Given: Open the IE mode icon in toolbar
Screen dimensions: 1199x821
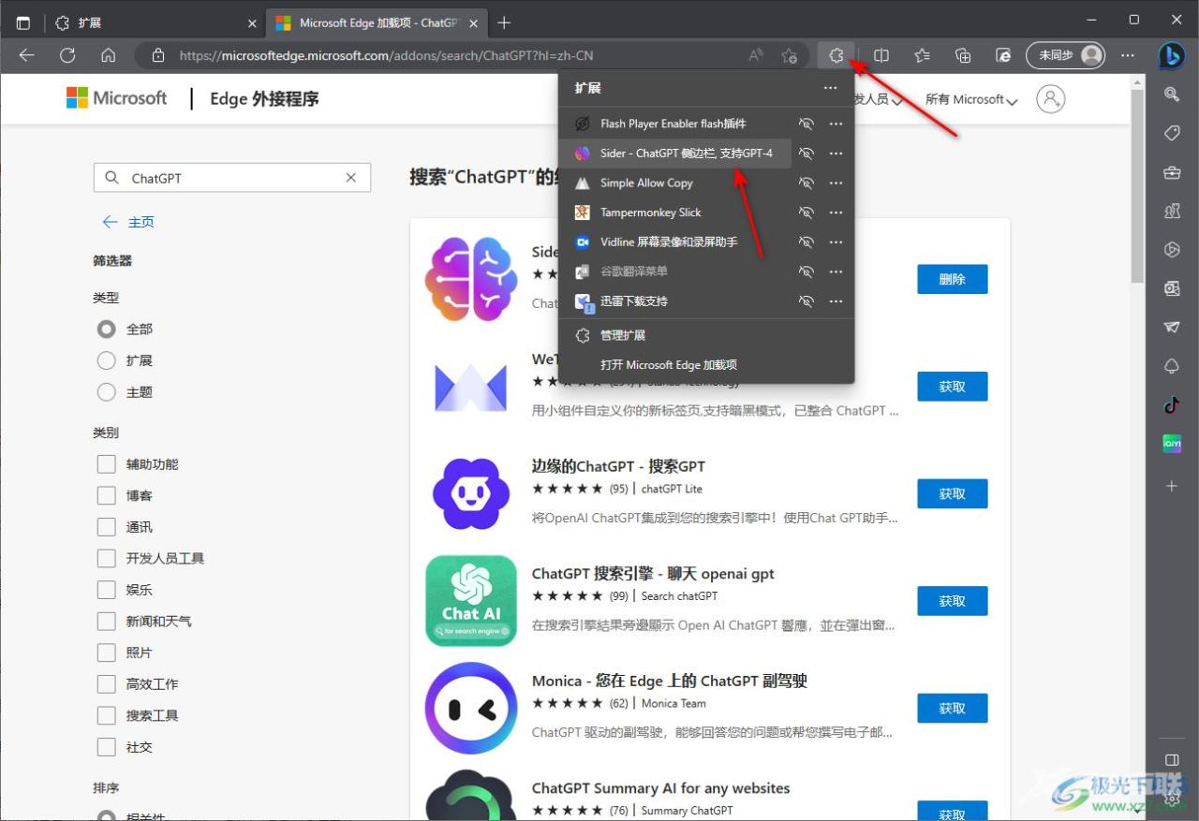Looking at the screenshot, I should (1003, 55).
